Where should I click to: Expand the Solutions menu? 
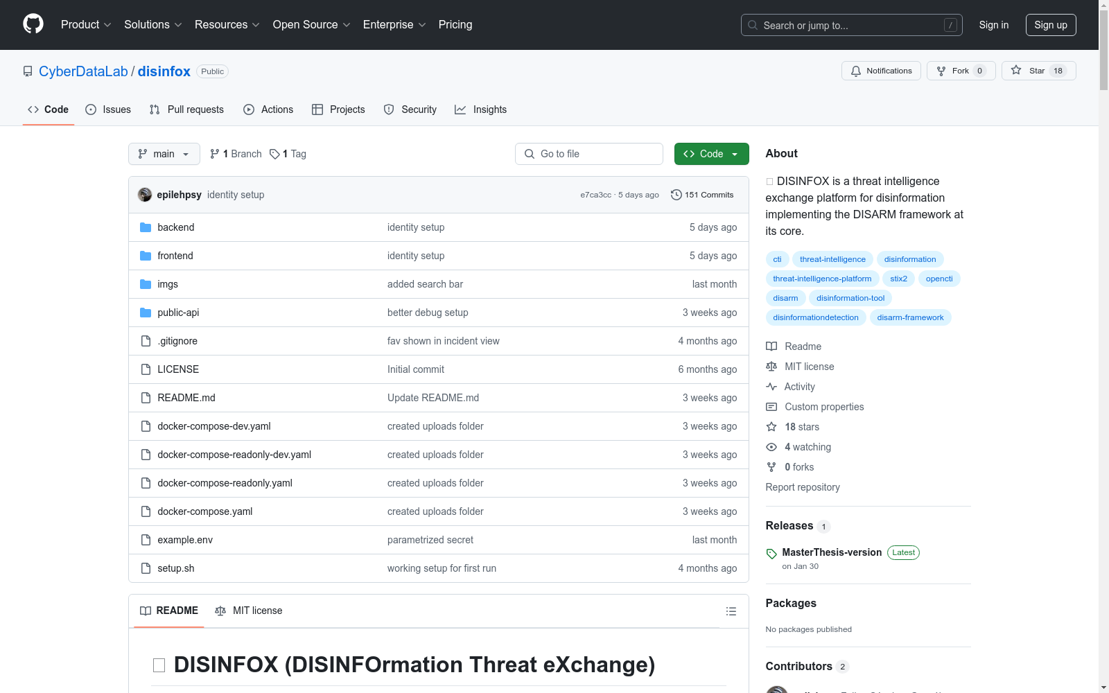tap(153, 25)
